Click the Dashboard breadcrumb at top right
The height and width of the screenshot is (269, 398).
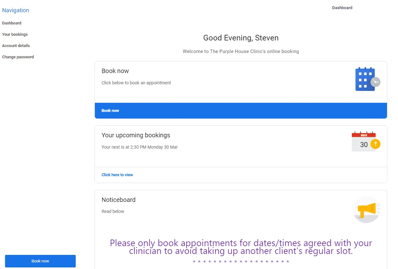coord(342,8)
